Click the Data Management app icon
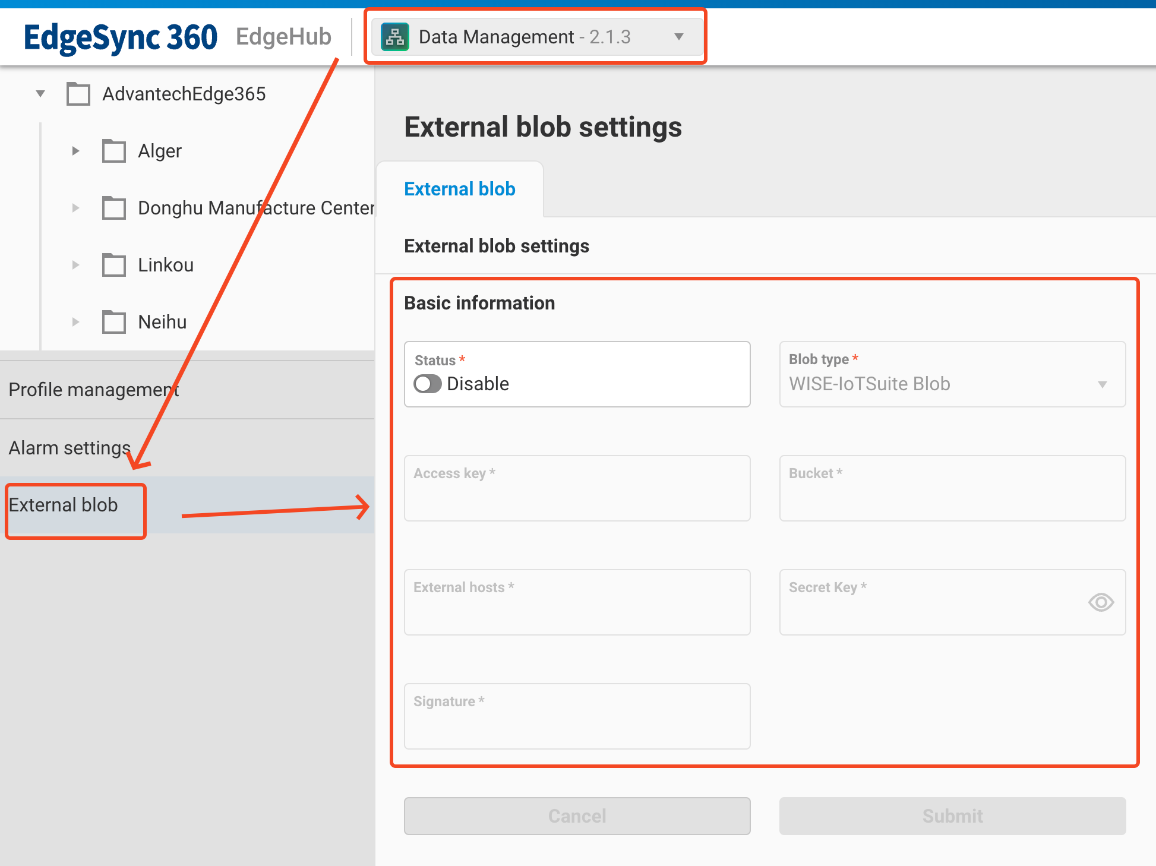Viewport: 1156px width, 866px height. [395, 37]
